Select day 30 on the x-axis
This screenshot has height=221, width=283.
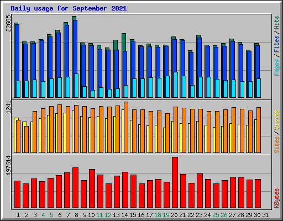[x=257, y=215]
